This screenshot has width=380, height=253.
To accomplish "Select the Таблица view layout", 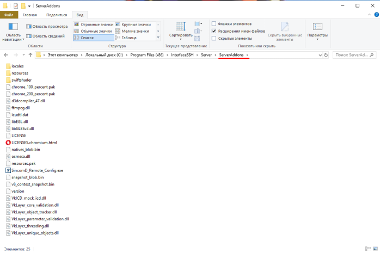I will [129, 38].
